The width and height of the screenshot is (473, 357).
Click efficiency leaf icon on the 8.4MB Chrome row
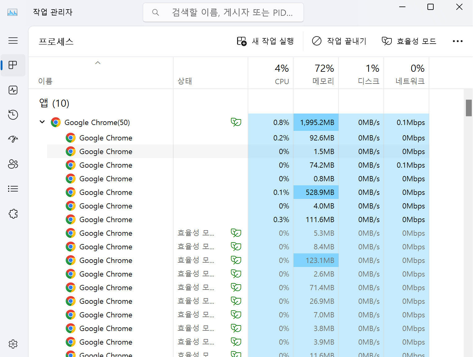(236, 247)
